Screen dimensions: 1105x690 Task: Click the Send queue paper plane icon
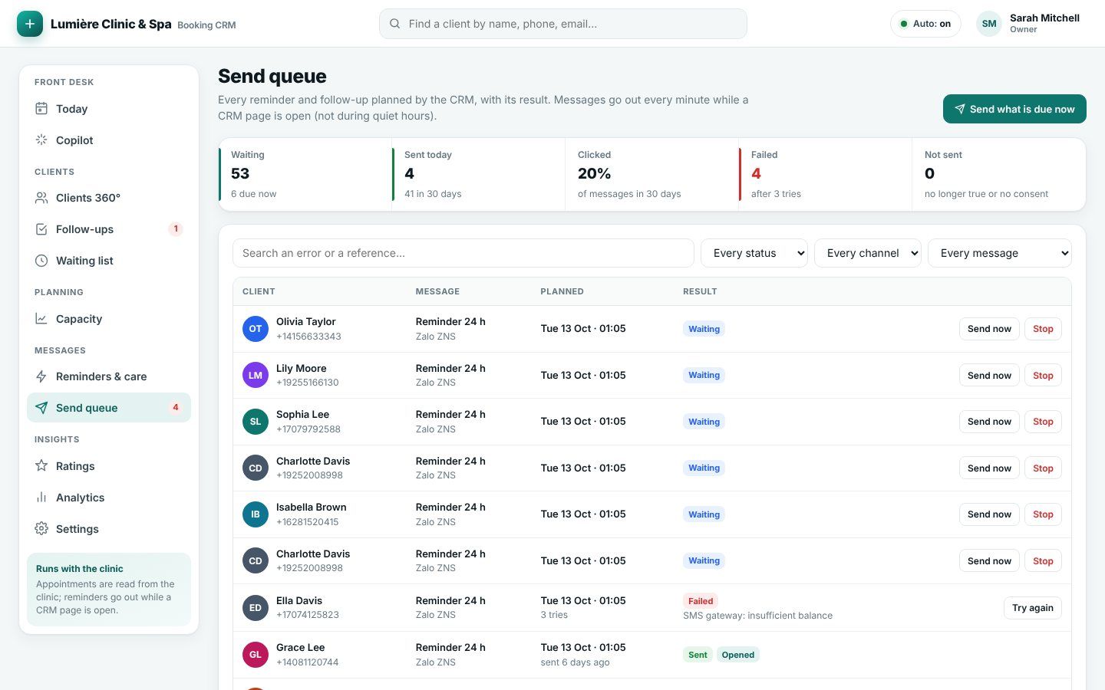point(41,408)
